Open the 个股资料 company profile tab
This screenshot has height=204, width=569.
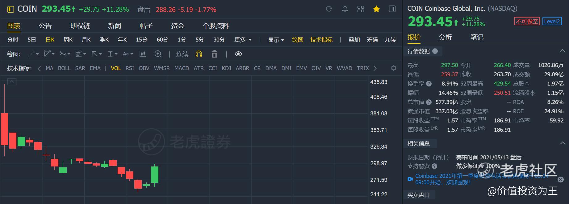(x=215, y=26)
